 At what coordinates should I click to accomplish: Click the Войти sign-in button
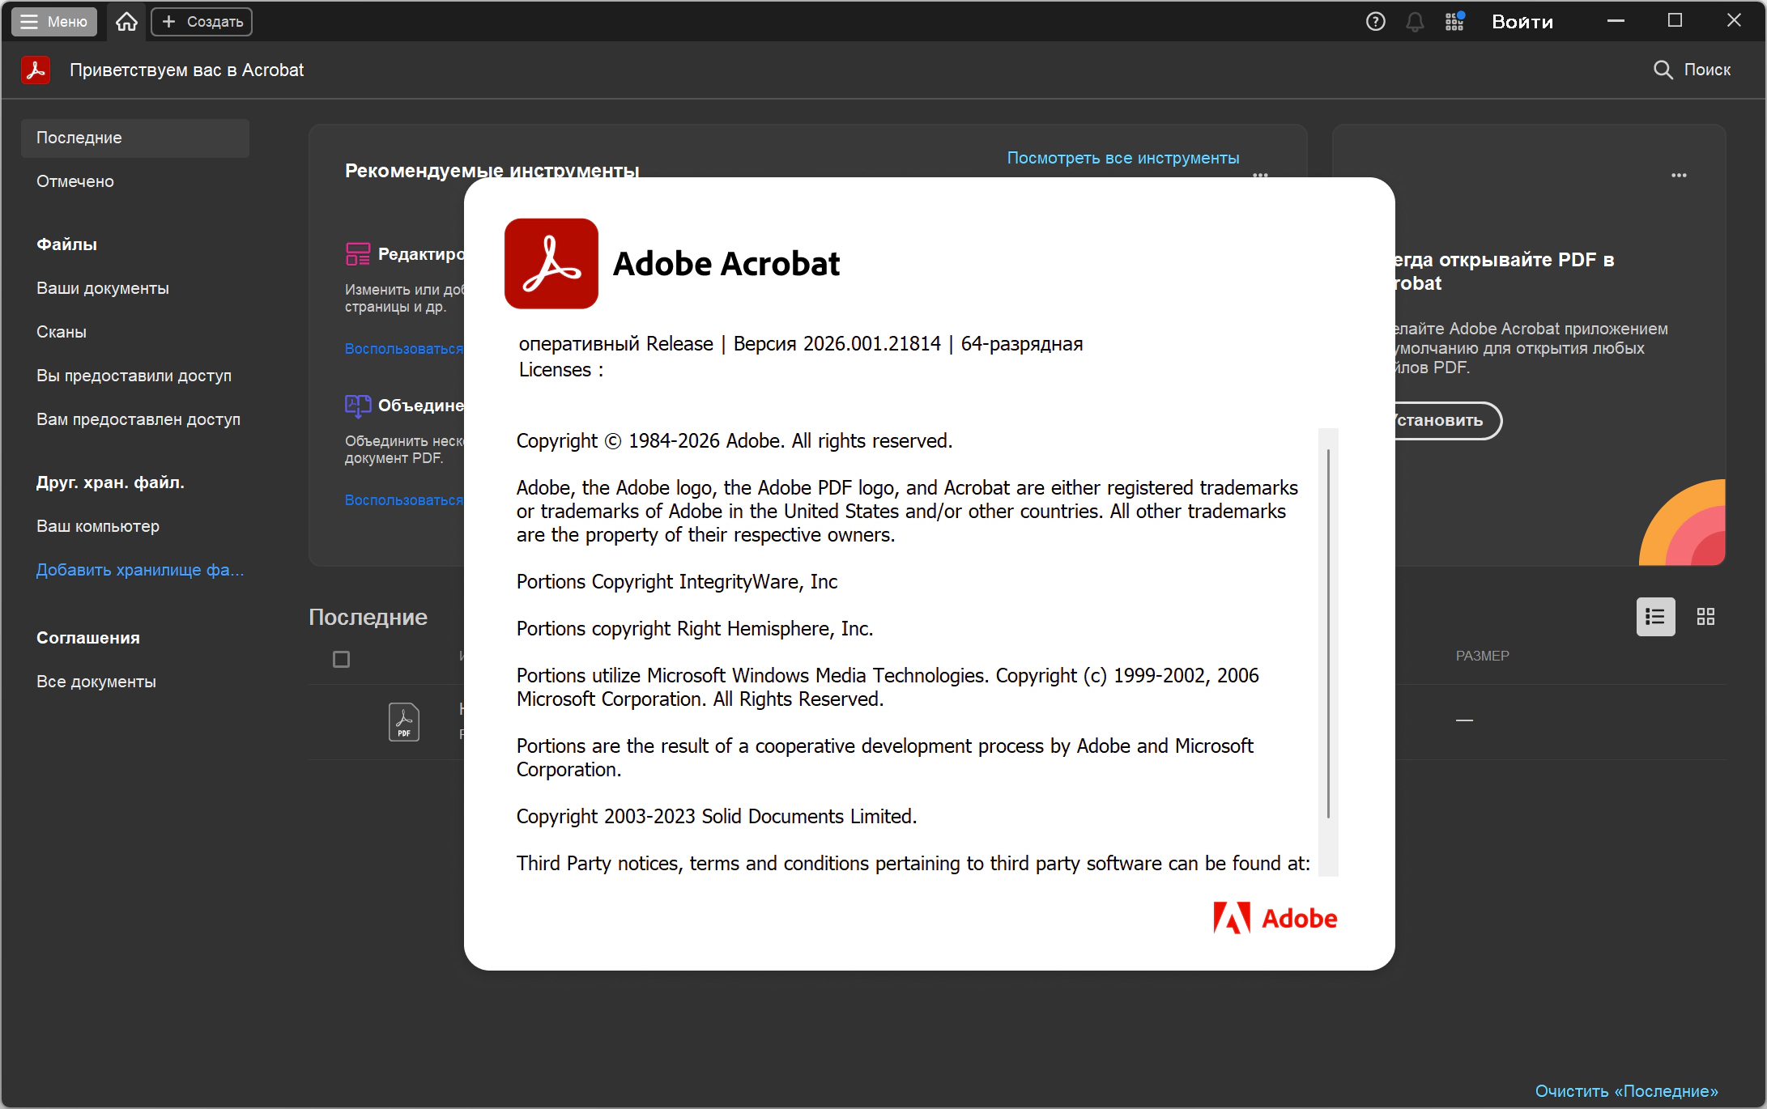(1522, 22)
